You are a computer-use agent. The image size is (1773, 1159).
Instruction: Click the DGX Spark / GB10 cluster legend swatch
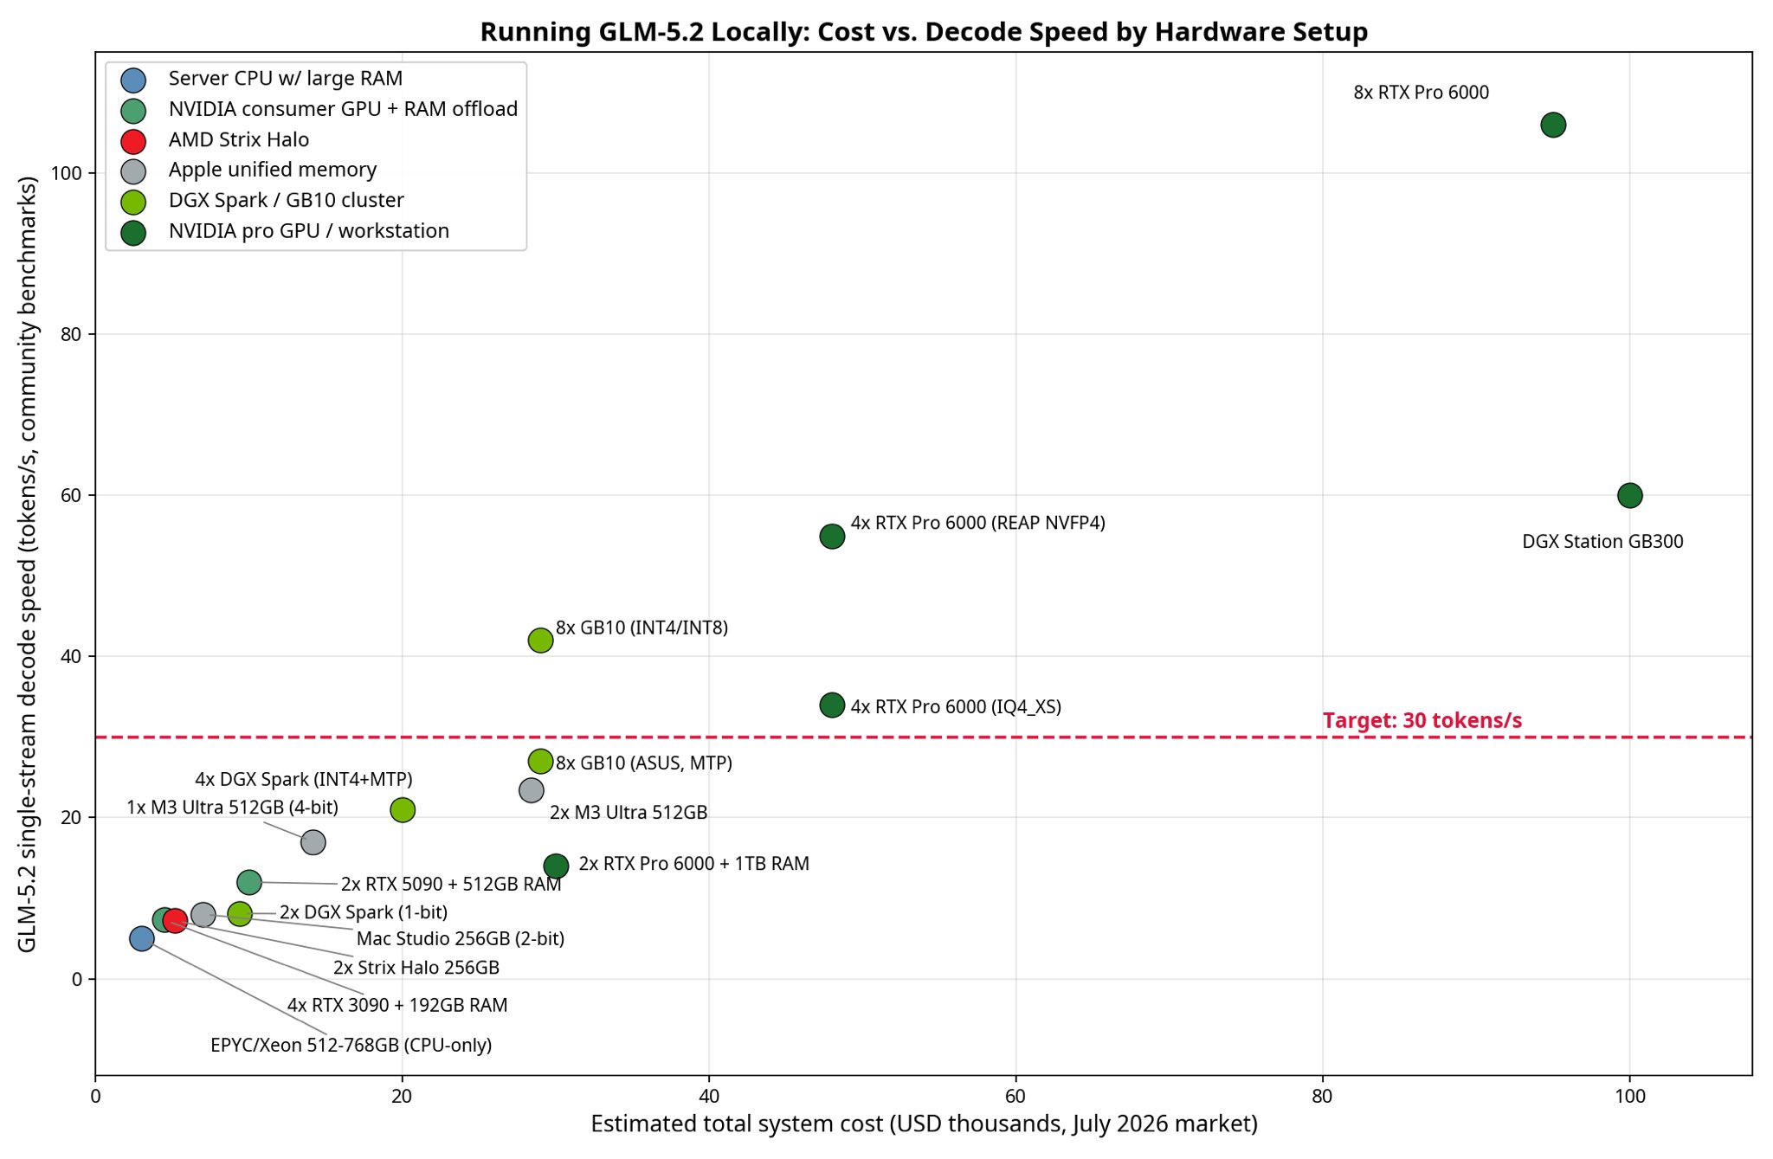coord(133,202)
